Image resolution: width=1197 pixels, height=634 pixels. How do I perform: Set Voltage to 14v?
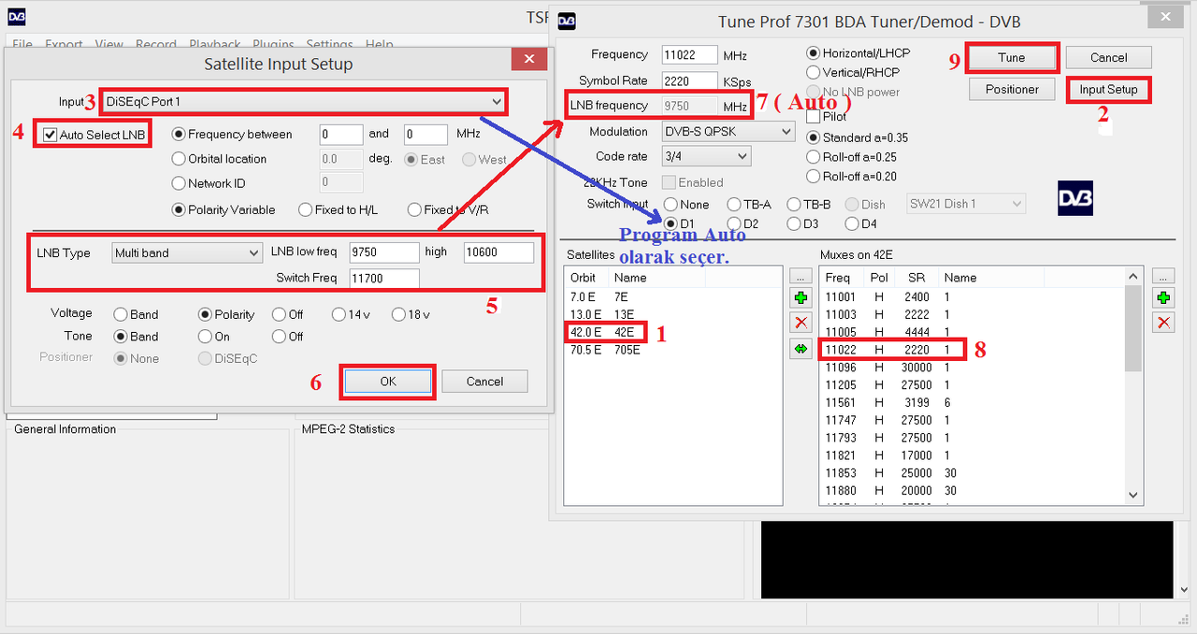click(x=339, y=314)
